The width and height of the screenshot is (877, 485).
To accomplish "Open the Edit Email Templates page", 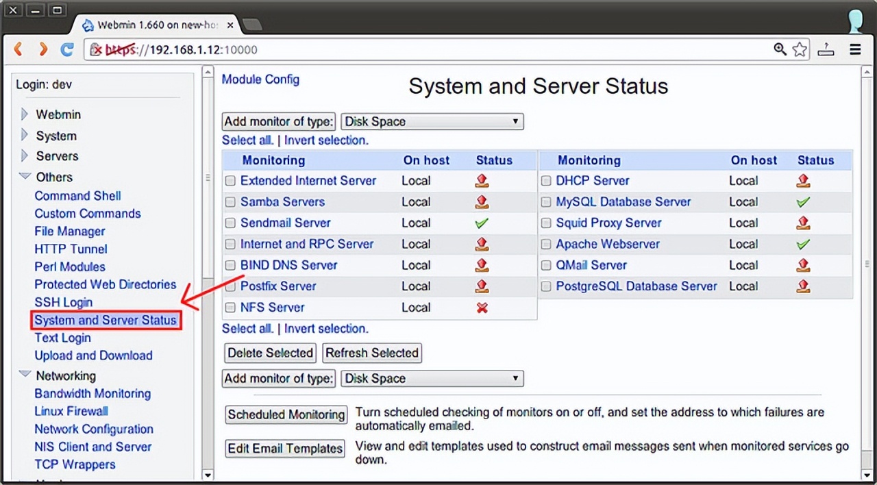I will tap(284, 449).
